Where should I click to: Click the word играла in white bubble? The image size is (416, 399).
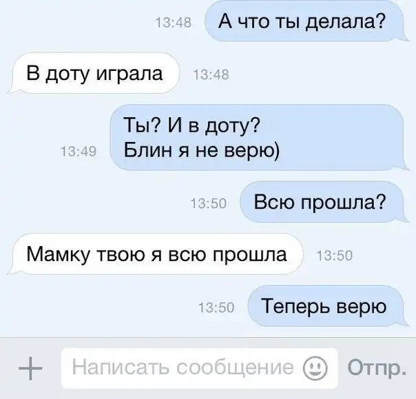(129, 74)
